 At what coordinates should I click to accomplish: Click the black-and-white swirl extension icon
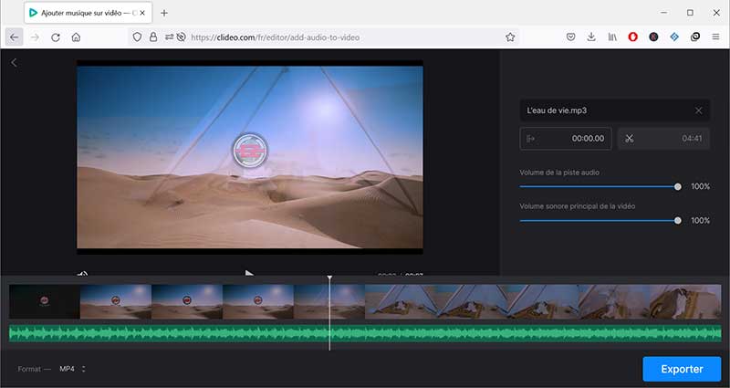[695, 37]
